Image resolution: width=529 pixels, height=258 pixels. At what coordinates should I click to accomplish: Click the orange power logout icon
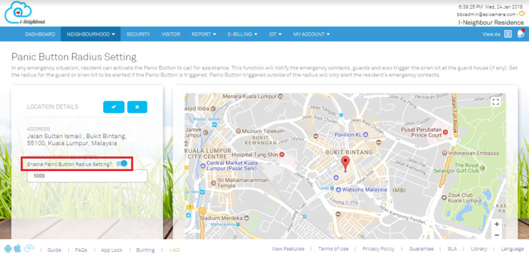(x=521, y=14)
